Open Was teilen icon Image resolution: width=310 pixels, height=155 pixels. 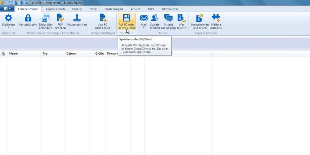[181, 18]
